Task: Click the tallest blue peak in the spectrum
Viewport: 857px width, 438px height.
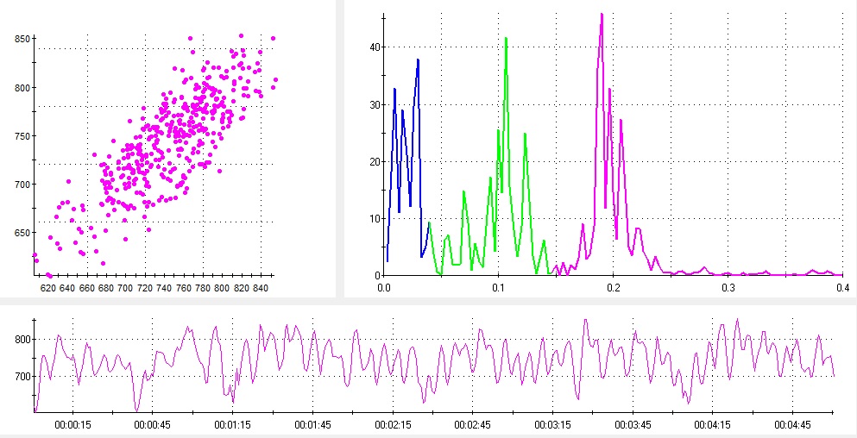Action: pos(418,60)
